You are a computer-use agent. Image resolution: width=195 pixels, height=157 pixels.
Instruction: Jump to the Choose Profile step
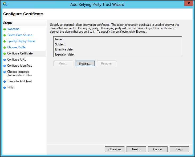(16, 47)
